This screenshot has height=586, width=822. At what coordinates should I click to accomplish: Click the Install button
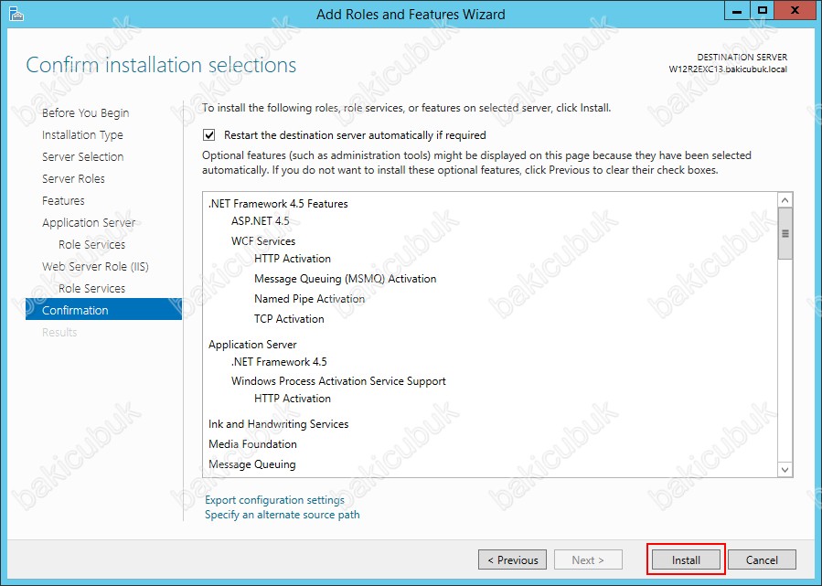coord(686,559)
